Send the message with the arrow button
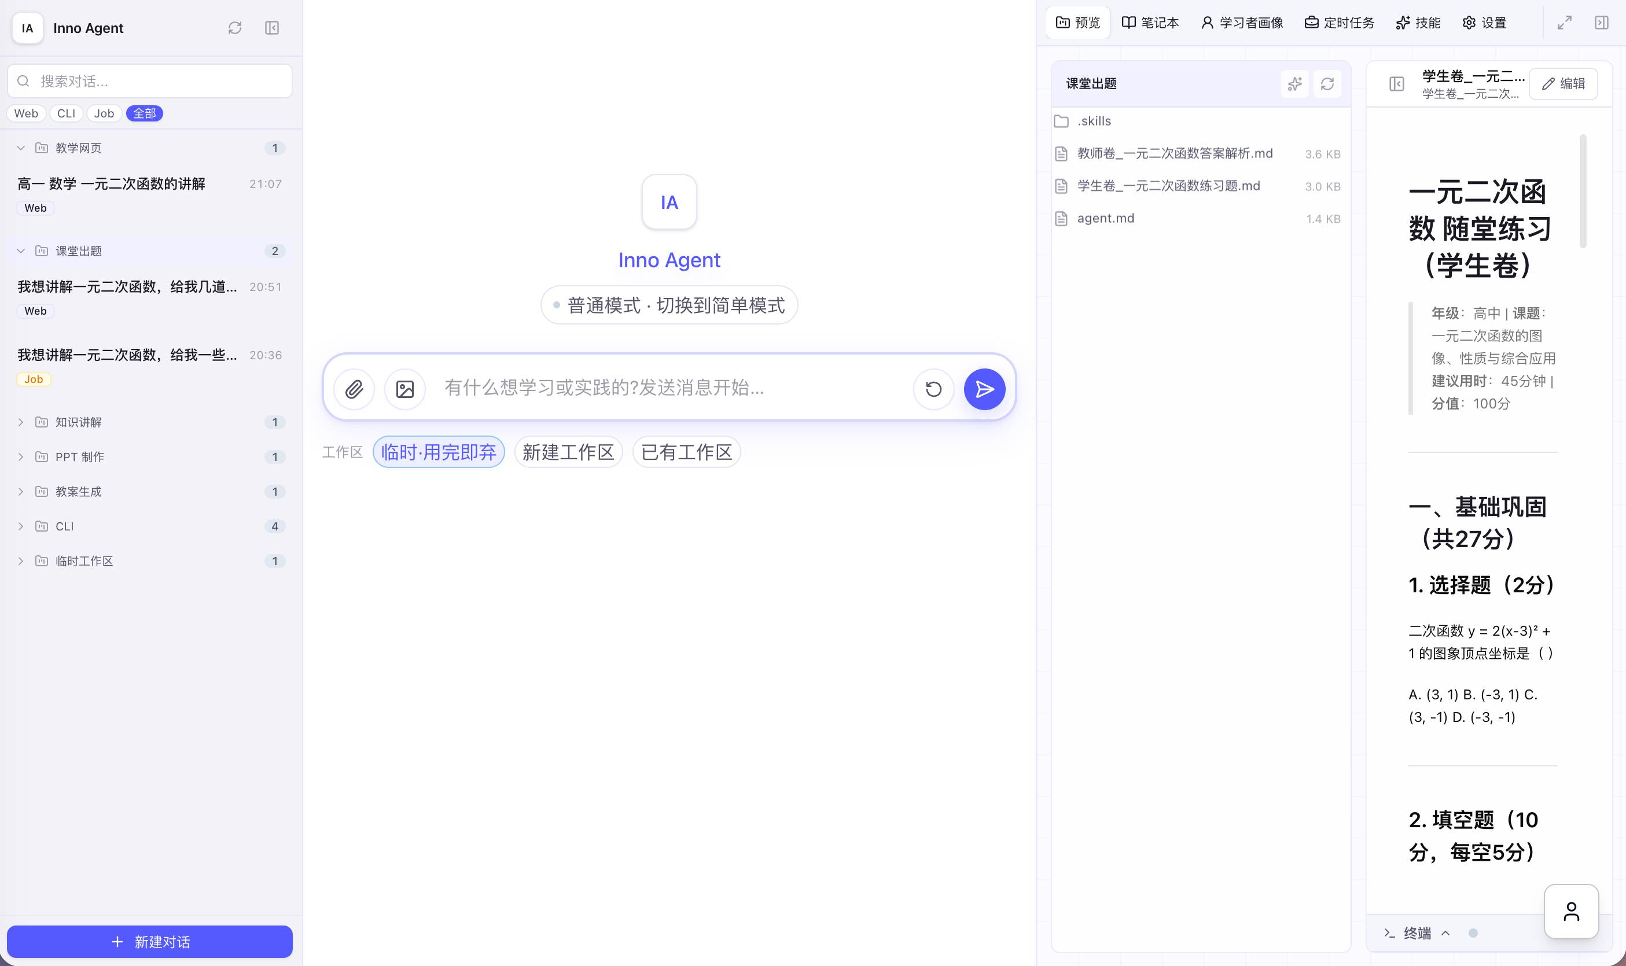Screen dimensions: 1626x966 pos(985,389)
